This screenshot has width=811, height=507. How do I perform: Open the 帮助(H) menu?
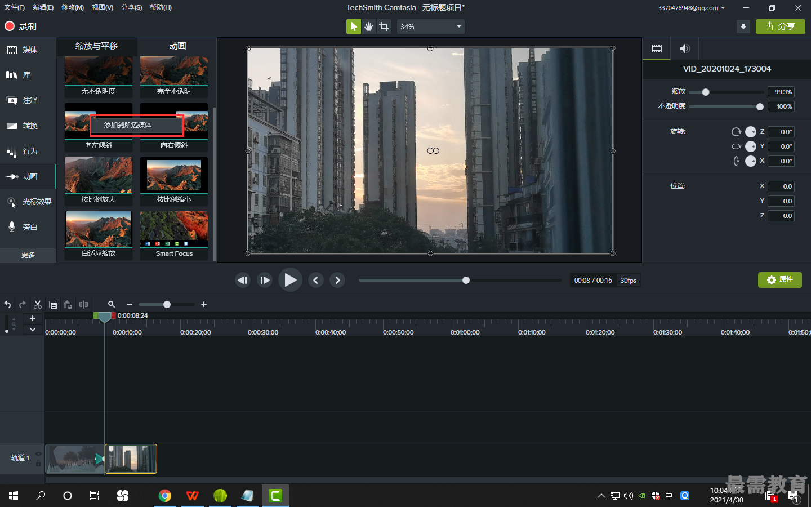[161, 7]
